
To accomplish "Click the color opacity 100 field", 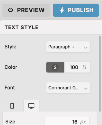I will pos(74,67).
